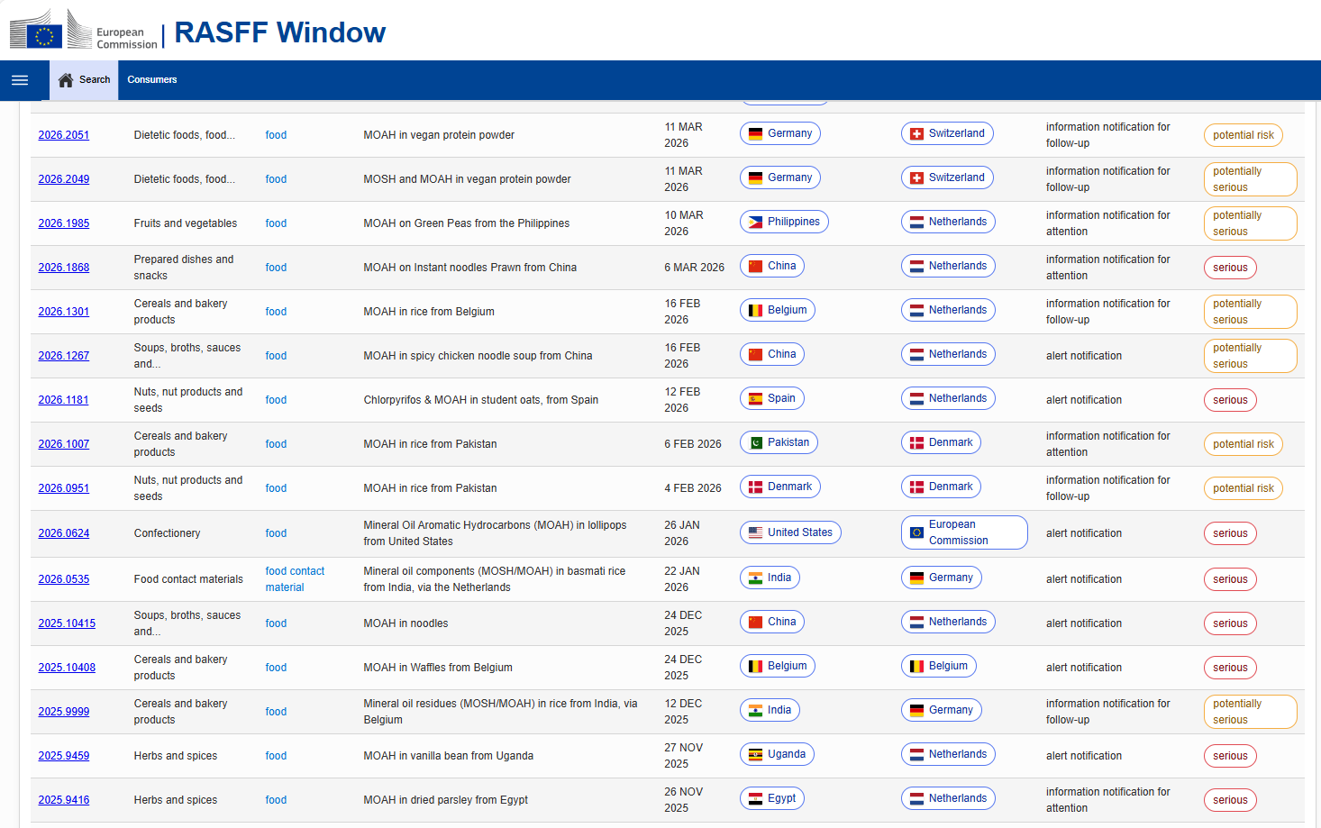Click the home icon beside Search
The width and height of the screenshot is (1321, 828).
click(66, 80)
